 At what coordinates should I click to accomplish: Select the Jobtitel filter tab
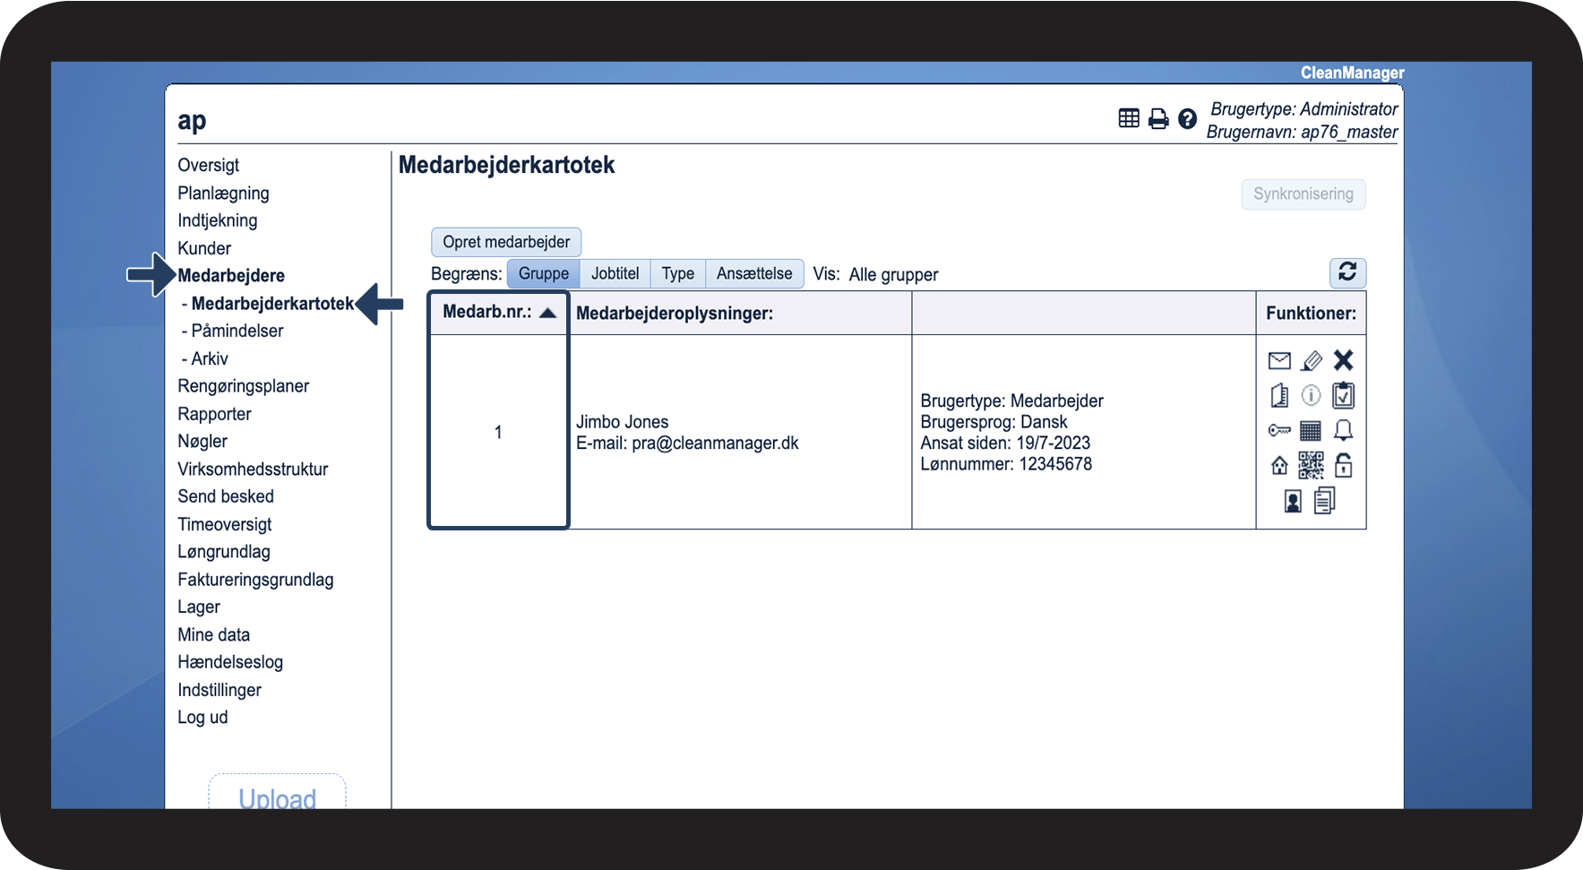[615, 273]
